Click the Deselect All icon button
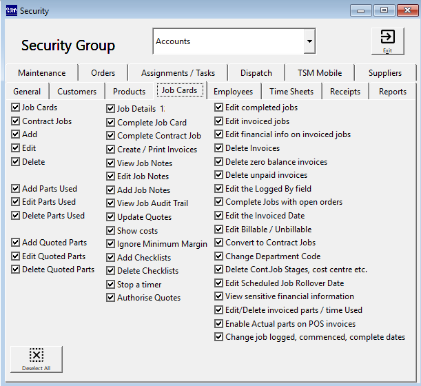Viewport: 421px width, 386px height. click(37, 358)
